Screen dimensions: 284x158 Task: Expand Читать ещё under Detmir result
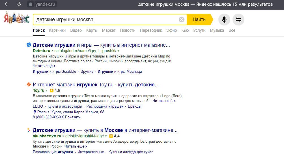pos(44,66)
